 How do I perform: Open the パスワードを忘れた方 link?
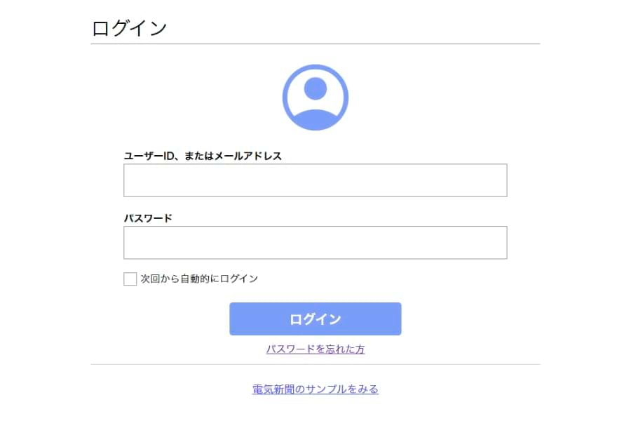point(315,349)
